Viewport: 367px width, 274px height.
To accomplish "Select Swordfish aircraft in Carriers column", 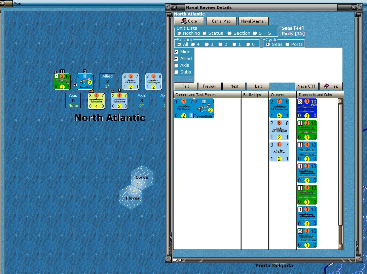I will [x=204, y=109].
